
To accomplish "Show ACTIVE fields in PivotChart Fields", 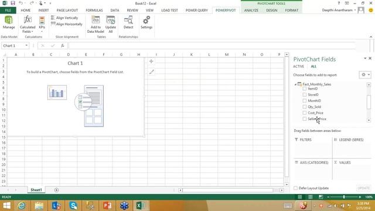I will [x=298, y=66].
